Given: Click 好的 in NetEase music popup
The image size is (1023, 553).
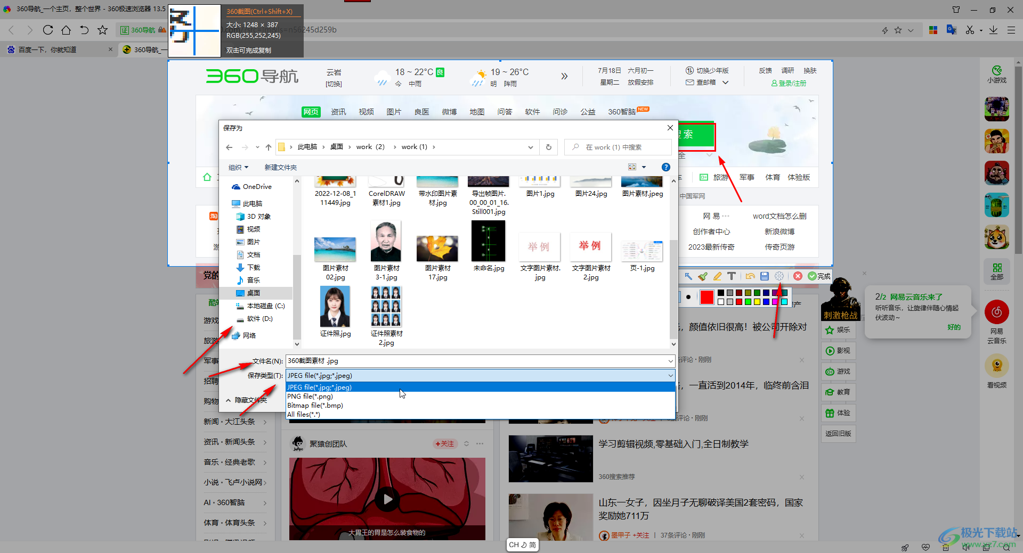Looking at the screenshot, I should 954,327.
